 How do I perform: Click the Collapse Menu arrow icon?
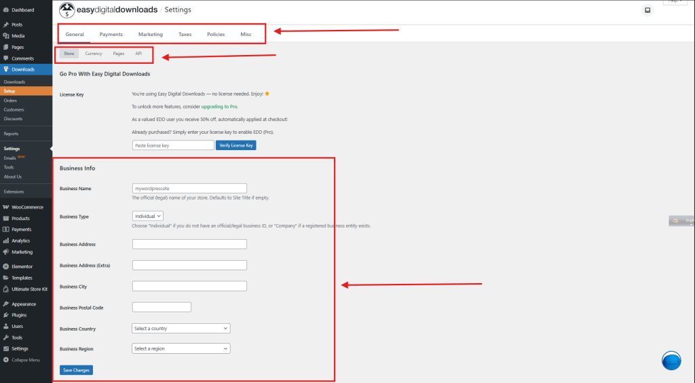coord(5,360)
